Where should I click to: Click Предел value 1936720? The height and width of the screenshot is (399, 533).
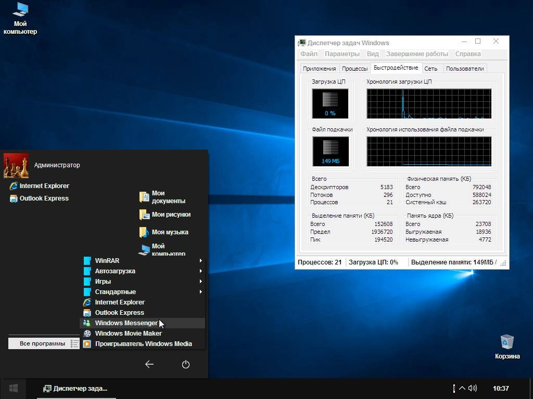click(382, 232)
